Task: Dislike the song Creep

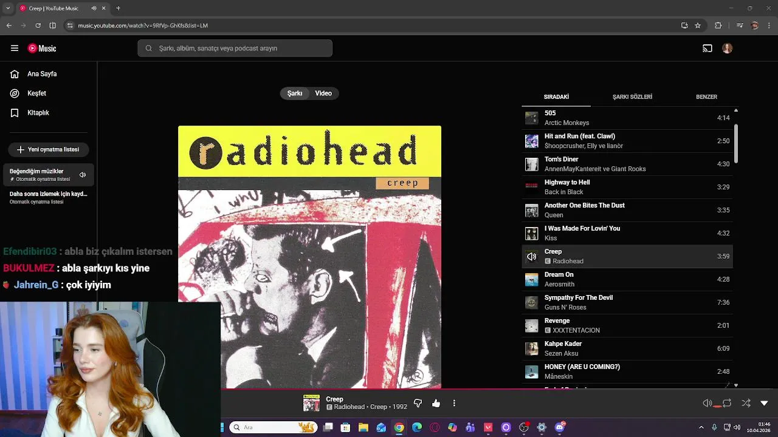Action: point(418,403)
